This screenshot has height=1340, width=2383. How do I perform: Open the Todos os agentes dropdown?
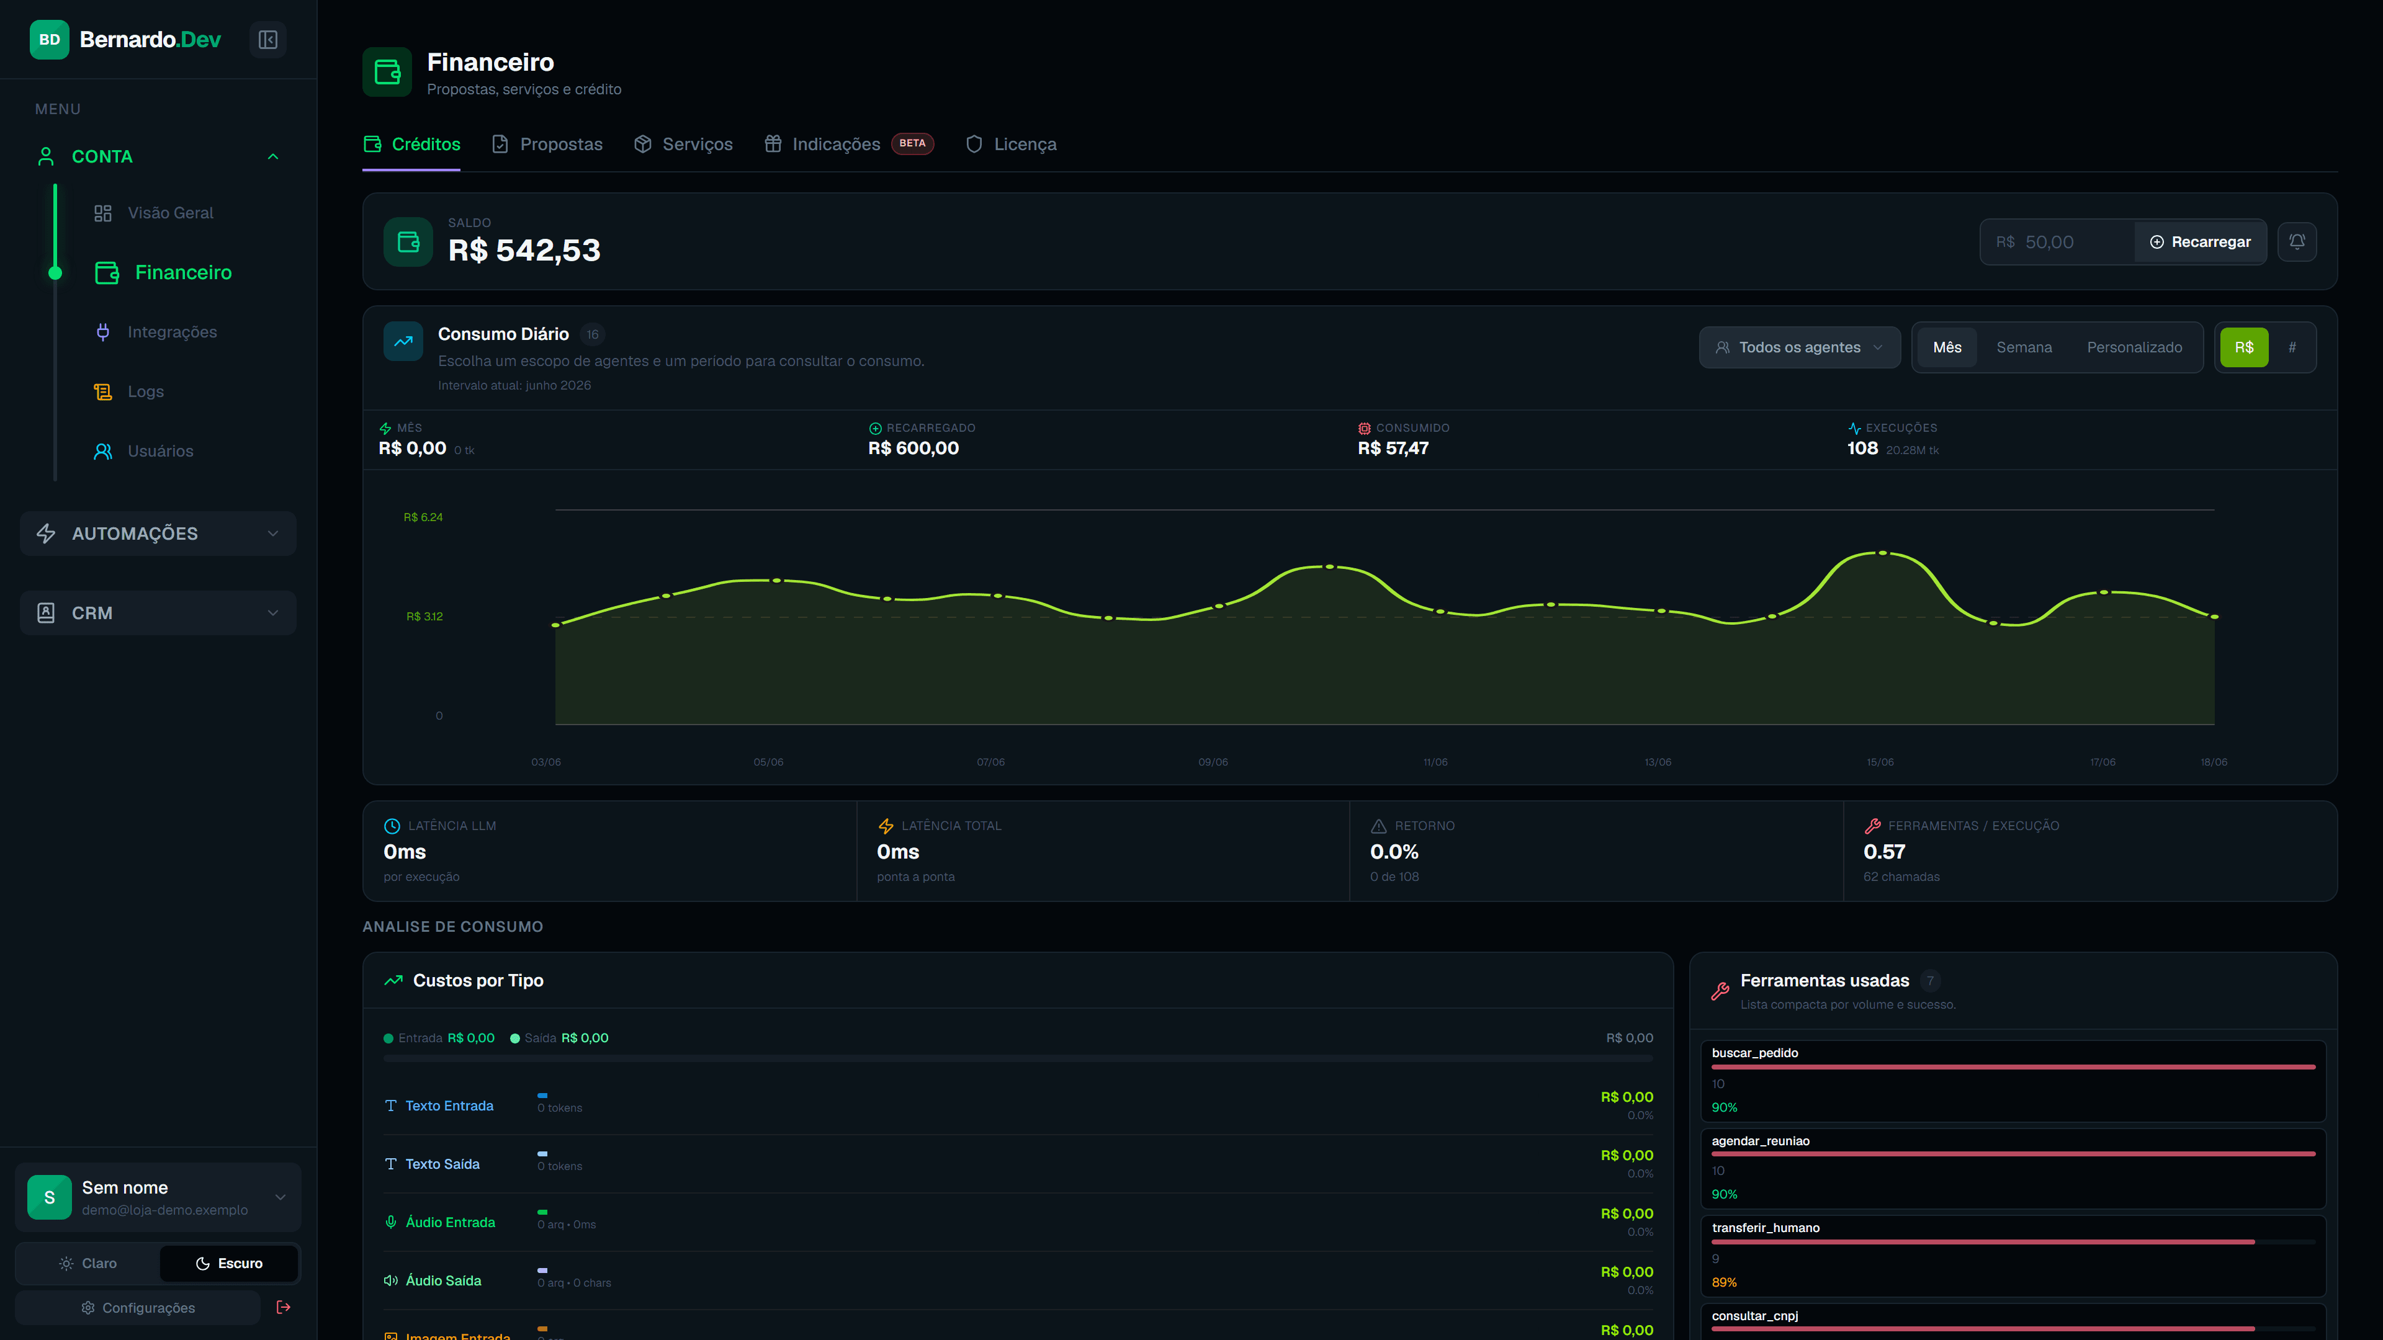tap(1799, 347)
